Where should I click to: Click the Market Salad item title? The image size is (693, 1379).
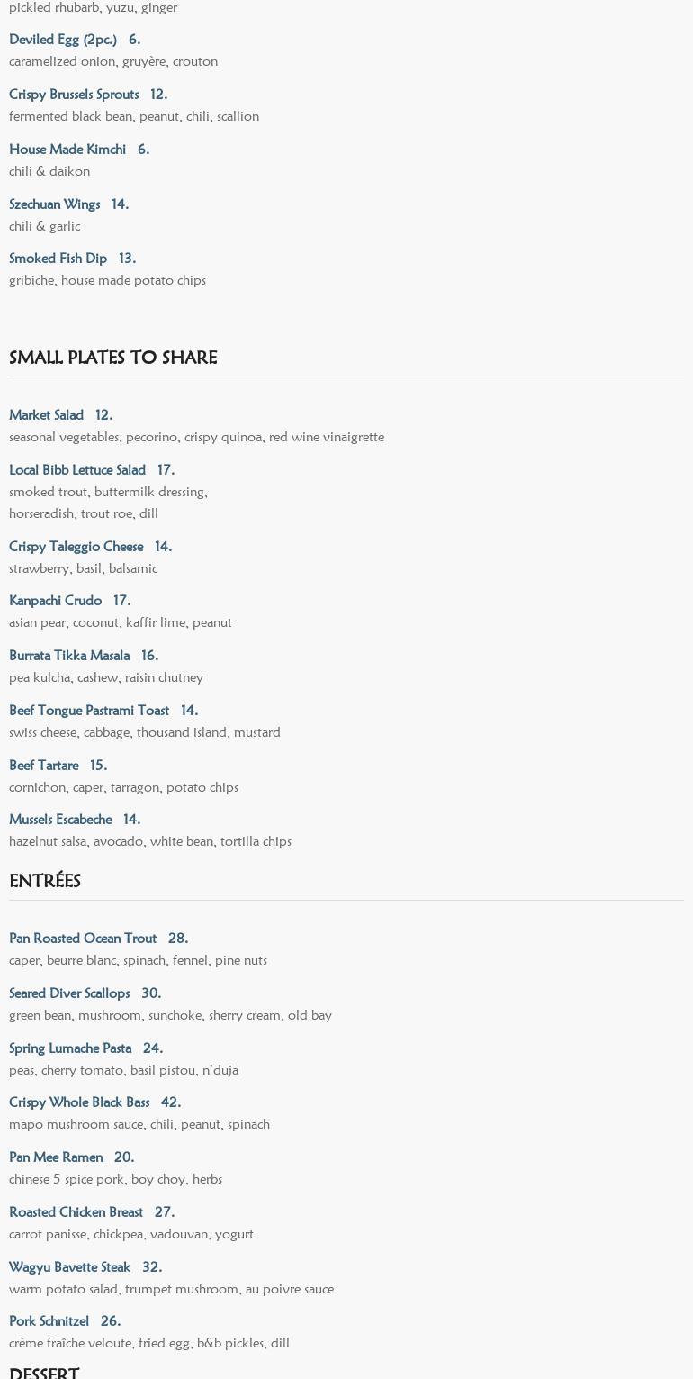(x=46, y=415)
